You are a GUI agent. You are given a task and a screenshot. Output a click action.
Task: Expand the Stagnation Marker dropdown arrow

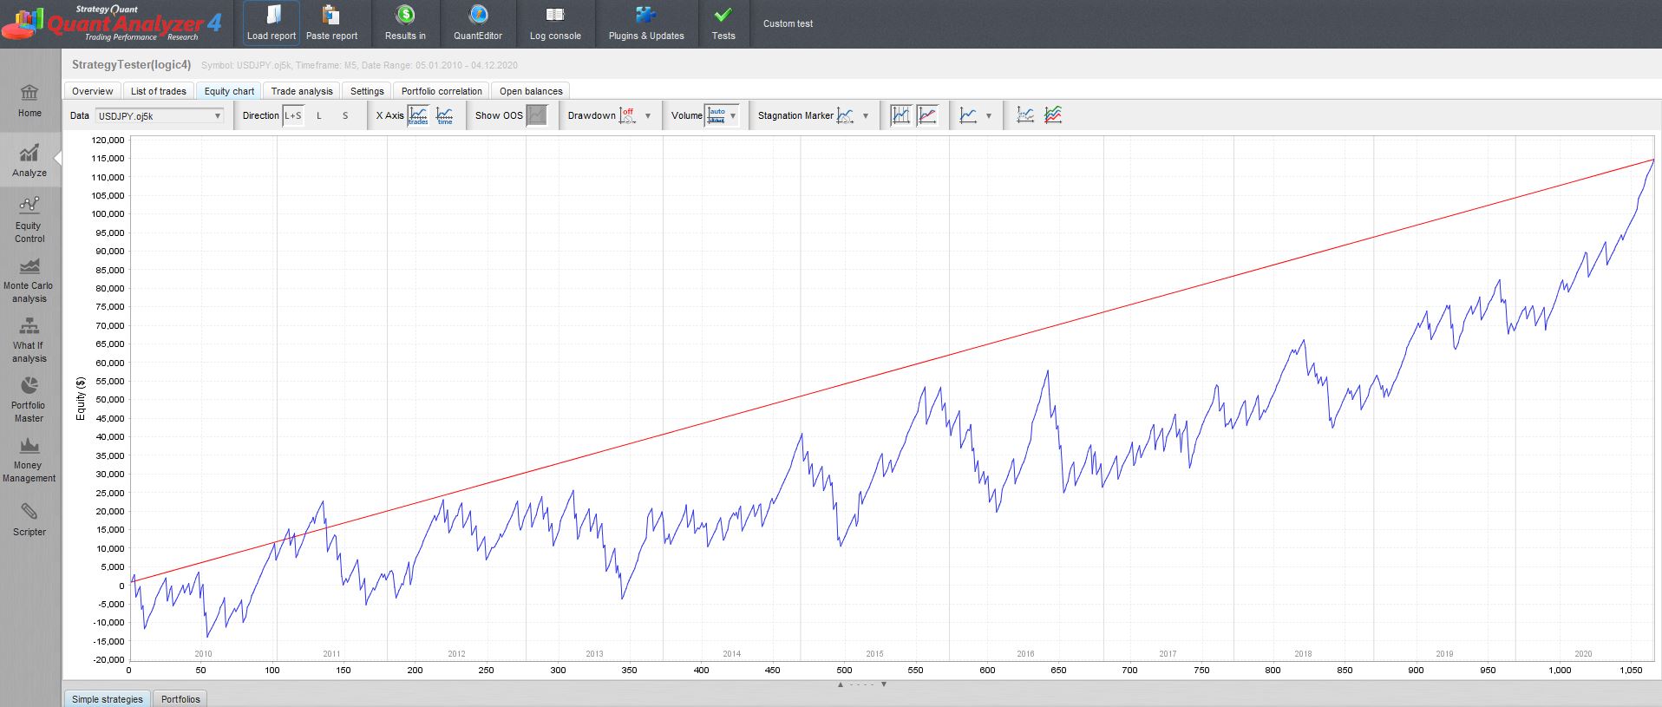[x=865, y=116]
